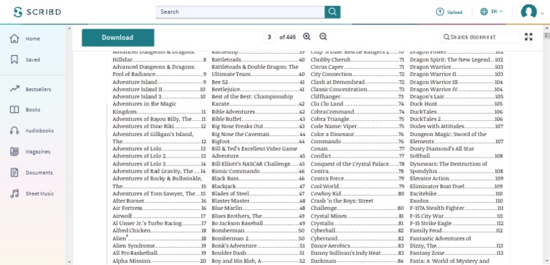Click the Magazines icon

(14, 152)
